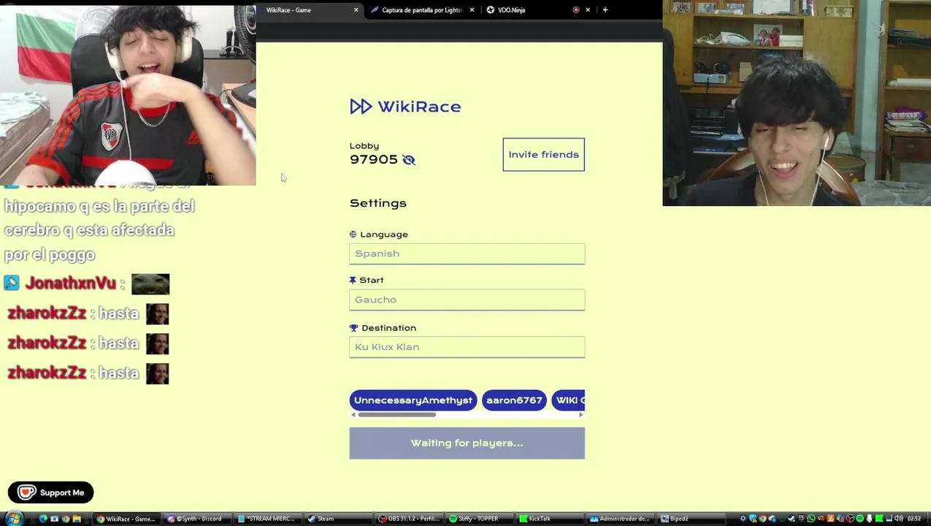This screenshot has width=931, height=526.
Task: Click the taskbar clock showing 02:52
Action: (916, 519)
